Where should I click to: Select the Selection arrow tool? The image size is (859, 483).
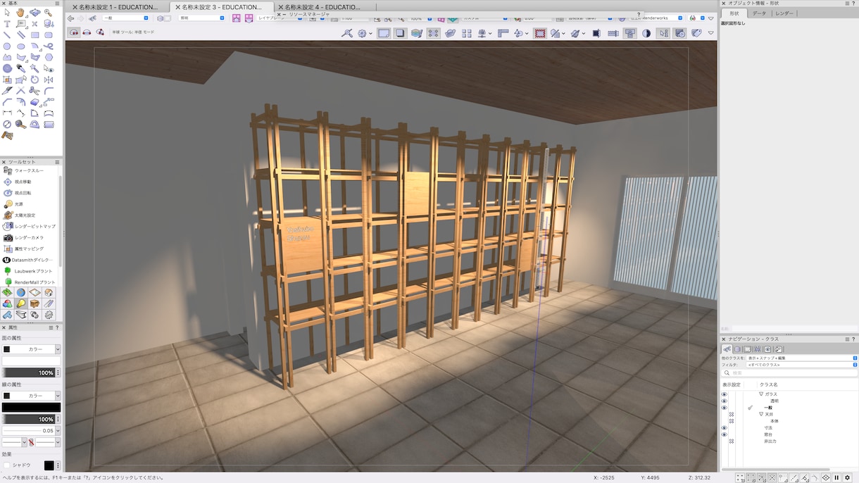[7, 13]
